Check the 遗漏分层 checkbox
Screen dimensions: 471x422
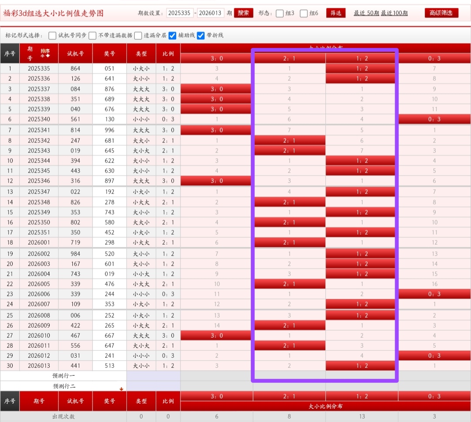pyautogui.click(x=138, y=35)
